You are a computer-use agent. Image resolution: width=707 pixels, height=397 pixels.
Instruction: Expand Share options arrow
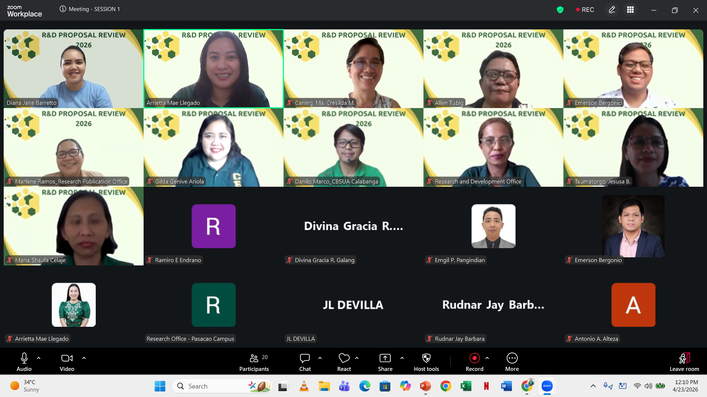402,358
